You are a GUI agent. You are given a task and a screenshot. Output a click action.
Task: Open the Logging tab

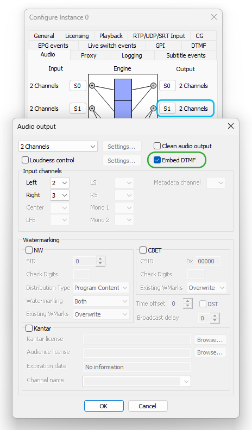coord(132,55)
